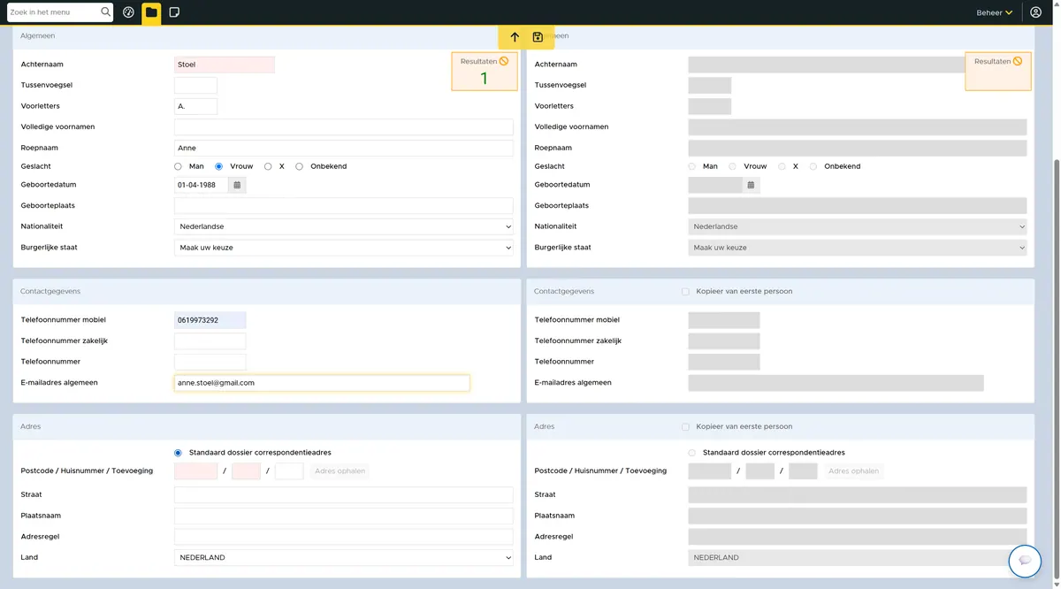The image size is (1061, 589).
Task: Click first person's Postcode input field
Action: click(196, 471)
